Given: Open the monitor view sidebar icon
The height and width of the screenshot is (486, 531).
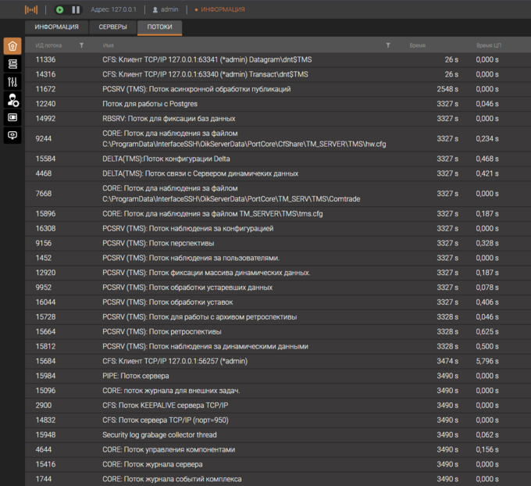Looking at the screenshot, I should click(x=12, y=135).
